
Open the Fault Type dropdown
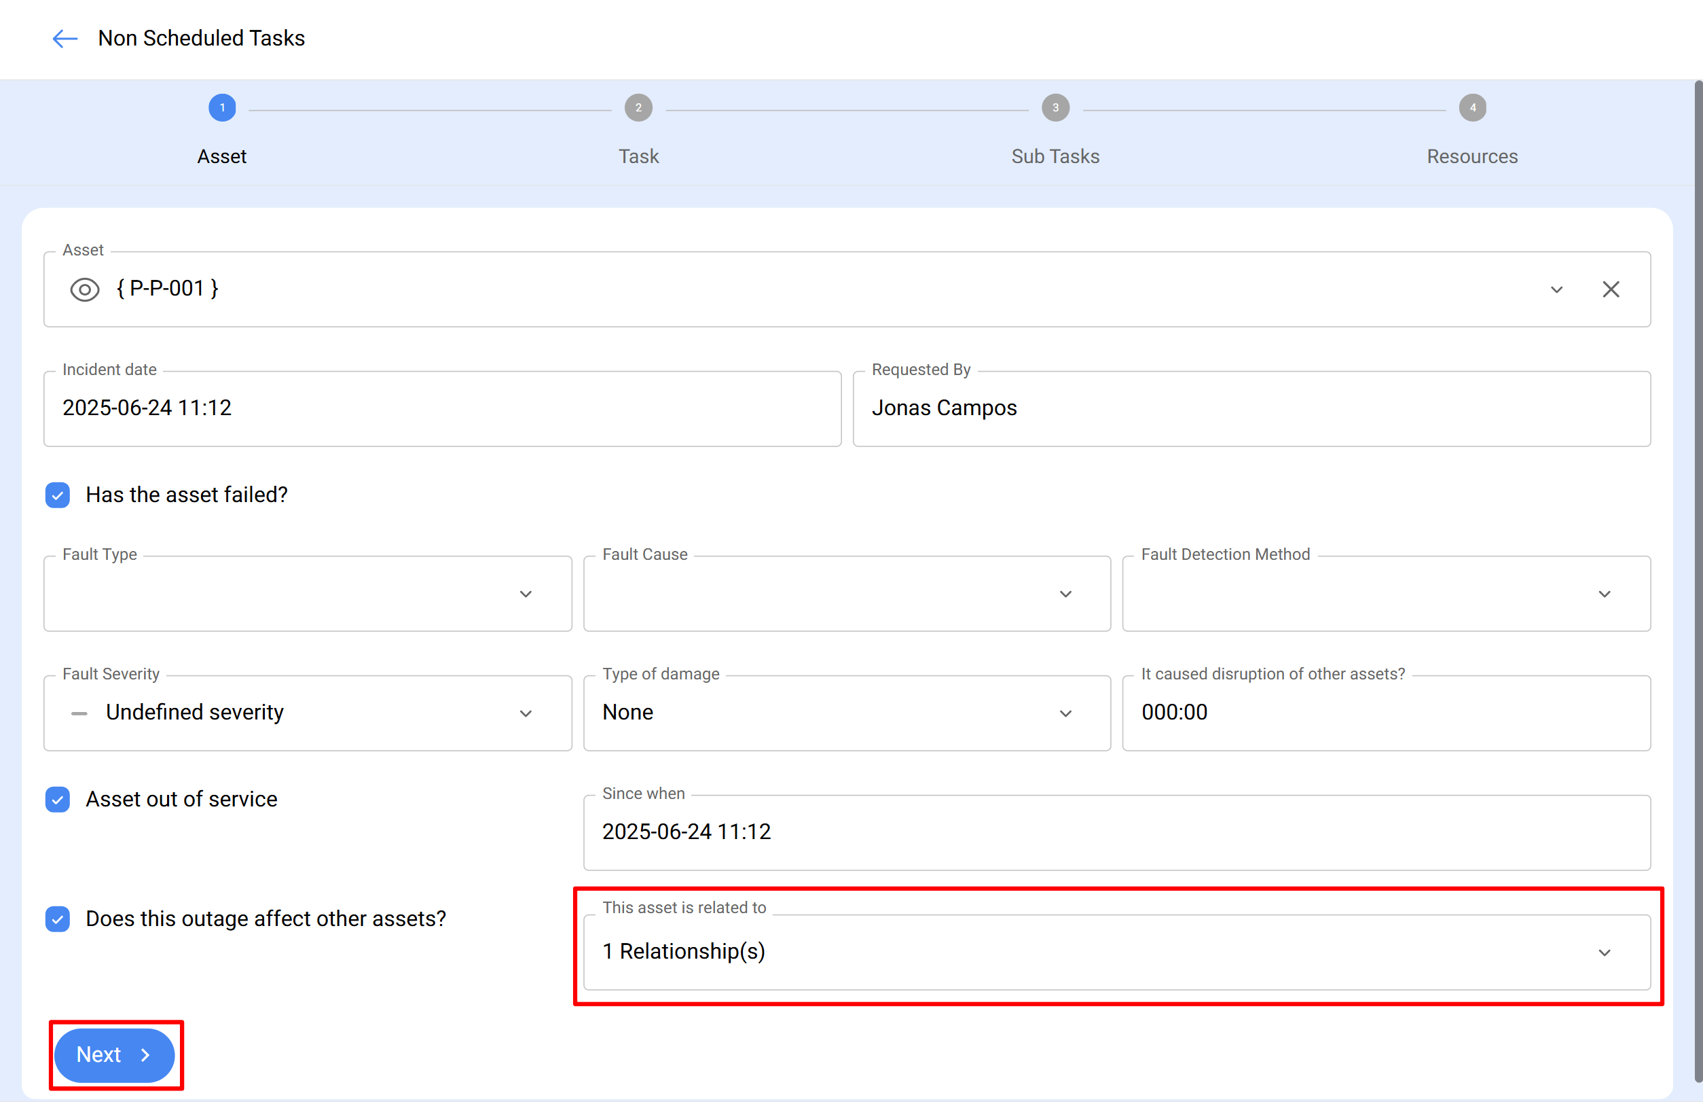526,594
